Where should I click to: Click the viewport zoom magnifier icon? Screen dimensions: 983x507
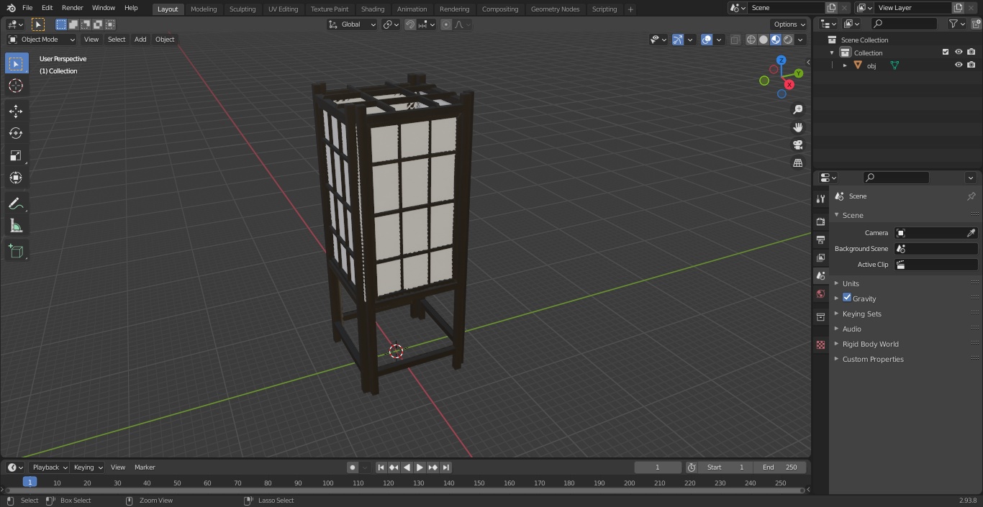[797, 109]
